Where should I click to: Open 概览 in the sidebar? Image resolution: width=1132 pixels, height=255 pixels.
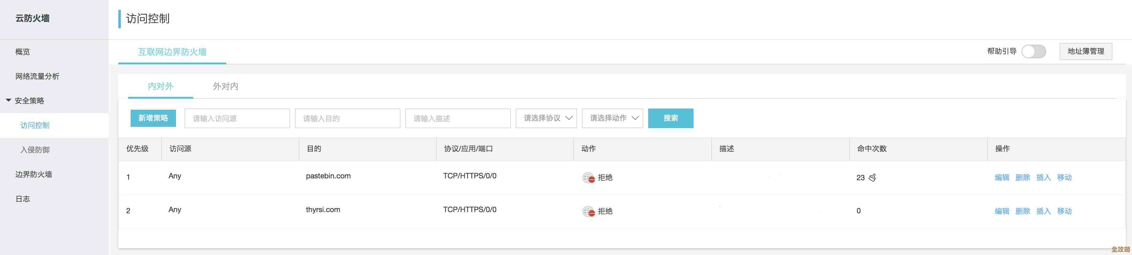[x=23, y=52]
